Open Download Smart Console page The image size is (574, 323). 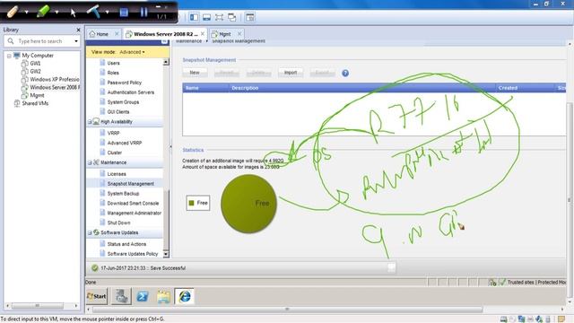pyautogui.click(x=133, y=204)
